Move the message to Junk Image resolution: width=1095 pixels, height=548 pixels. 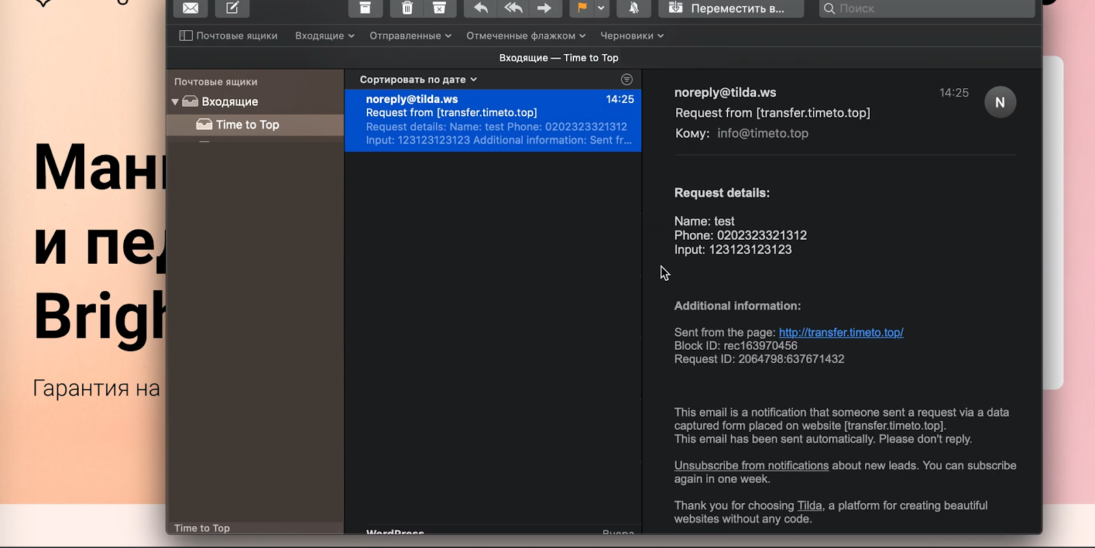439,8
